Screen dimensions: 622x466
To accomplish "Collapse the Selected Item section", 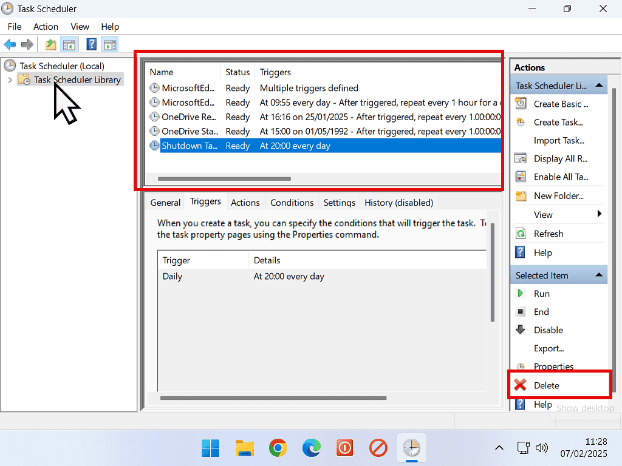I will [599, 275].
